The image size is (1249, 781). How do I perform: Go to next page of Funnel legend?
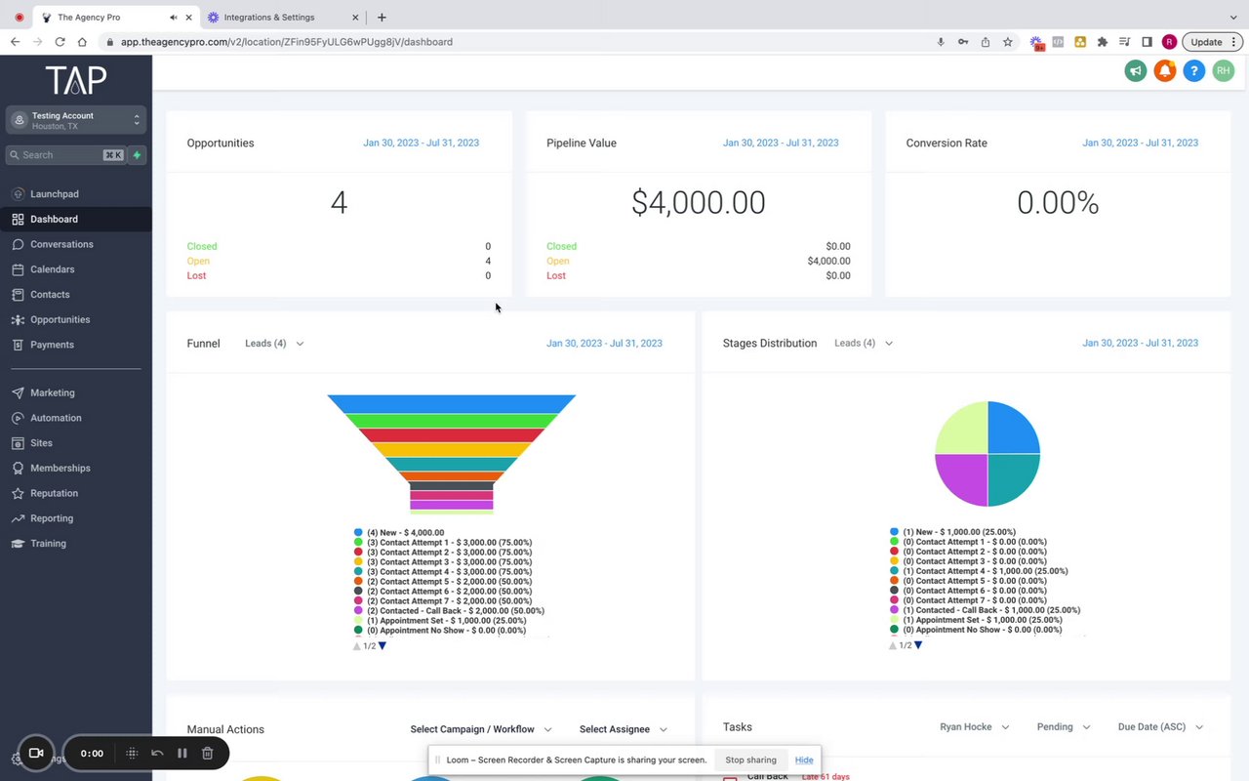pos(383,645)
